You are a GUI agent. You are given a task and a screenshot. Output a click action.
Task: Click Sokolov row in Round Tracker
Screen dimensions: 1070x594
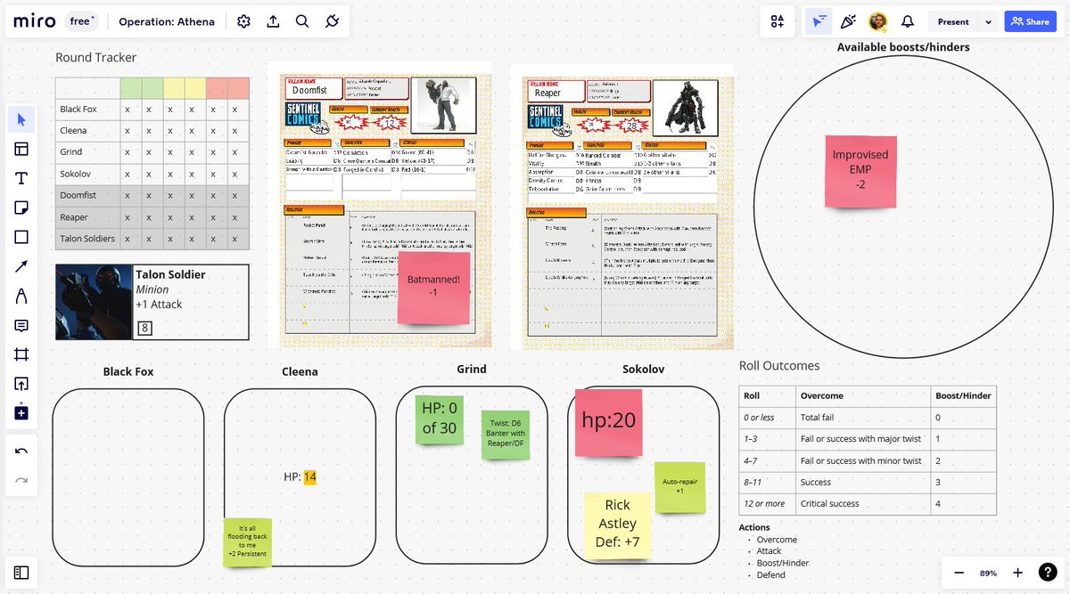[152, 174]
